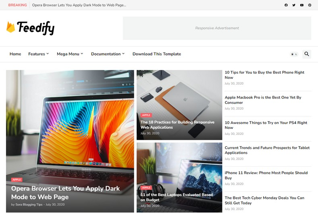Toggle the dark mode switch
This screenshot has height=217, width=318.
point(294,54)
